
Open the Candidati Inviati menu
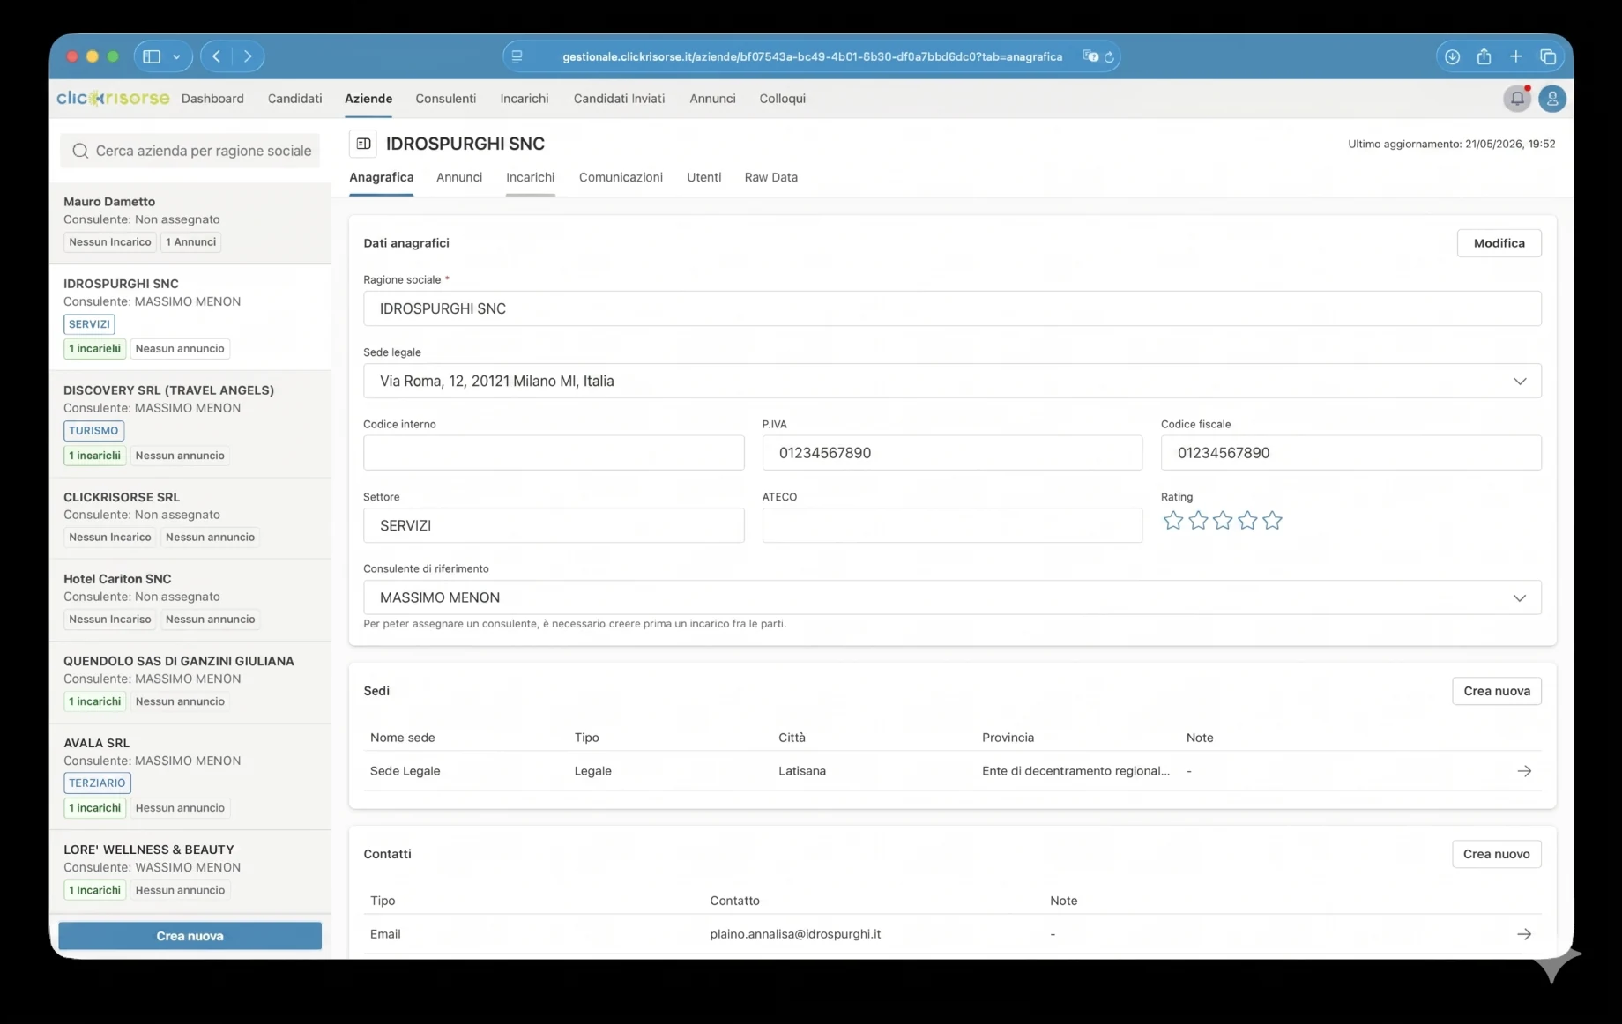(619, 99)
